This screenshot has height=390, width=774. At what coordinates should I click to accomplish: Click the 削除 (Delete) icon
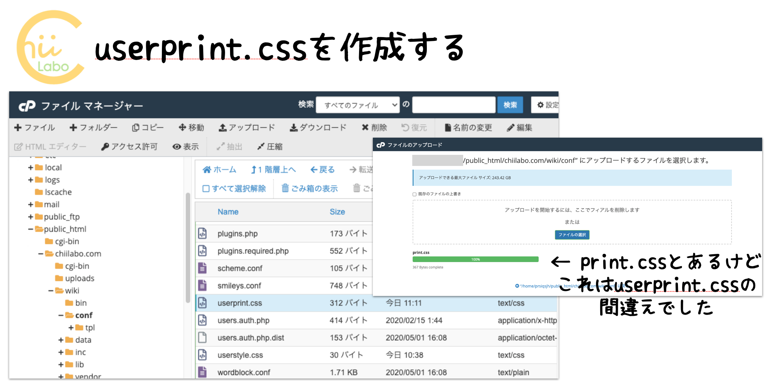coord(374,128)
